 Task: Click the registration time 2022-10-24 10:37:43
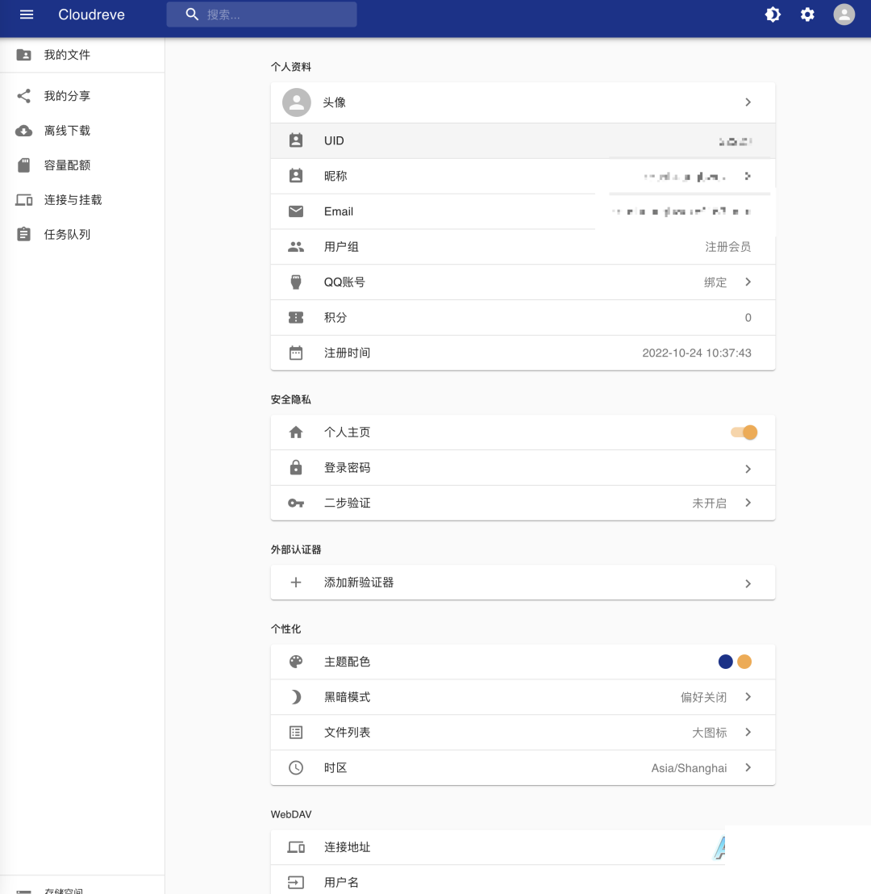(x=697, y=353)
